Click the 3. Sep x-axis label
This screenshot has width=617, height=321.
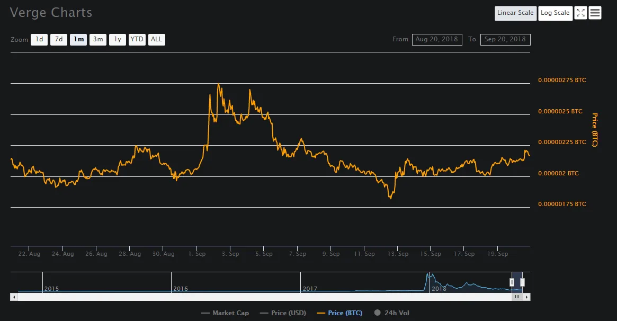coord(230,254)
